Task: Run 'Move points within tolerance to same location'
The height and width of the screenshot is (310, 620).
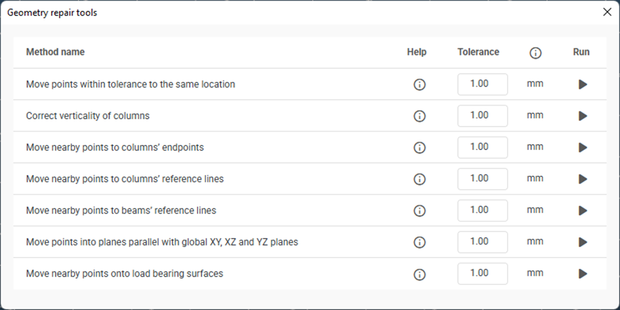Action: click(583, 85)
